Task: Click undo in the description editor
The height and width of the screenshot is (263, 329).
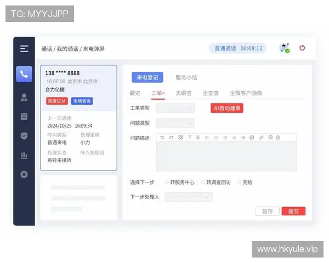Action: click(162, 138)
